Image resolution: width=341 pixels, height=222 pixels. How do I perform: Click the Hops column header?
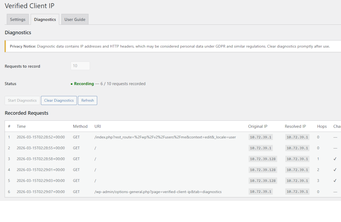pos(322,126)
